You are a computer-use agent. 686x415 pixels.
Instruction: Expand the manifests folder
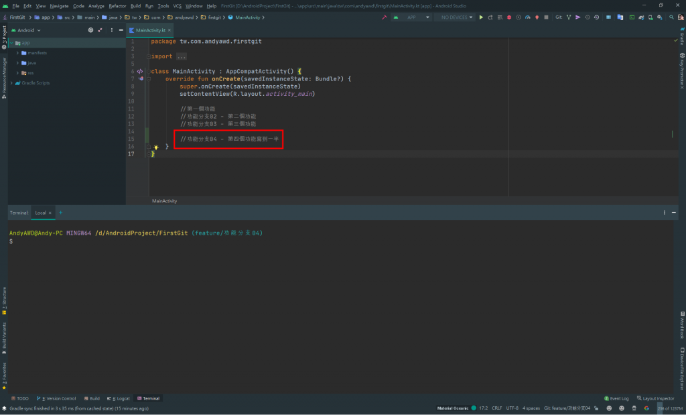point(17,53)
